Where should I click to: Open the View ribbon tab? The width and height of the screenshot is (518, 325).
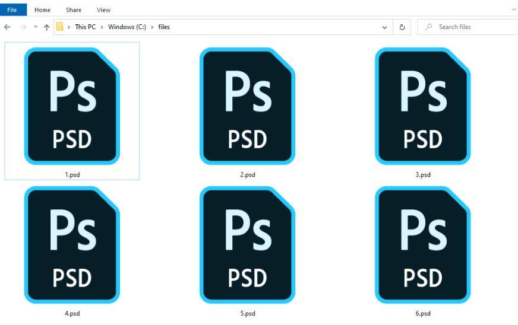click(x=103, y=10)
